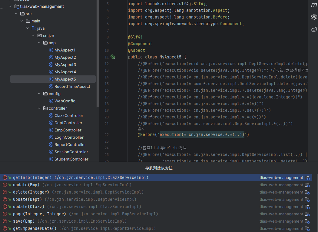This screenshot has width=318, height=232.
Task: Open the AI Assistant sidebar icon
Action: coord(314,17)
